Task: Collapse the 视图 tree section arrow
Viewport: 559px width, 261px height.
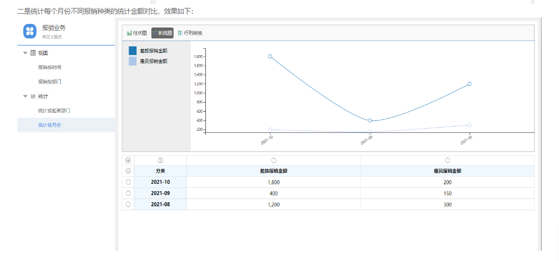Action: (25, 53)
